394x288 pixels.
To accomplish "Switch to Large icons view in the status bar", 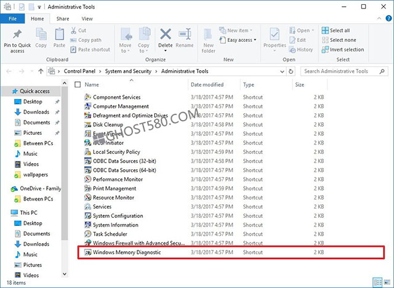I will click(387, 282).
